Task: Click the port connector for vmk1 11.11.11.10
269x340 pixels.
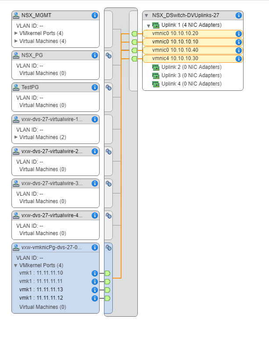Action: point(108,273)
